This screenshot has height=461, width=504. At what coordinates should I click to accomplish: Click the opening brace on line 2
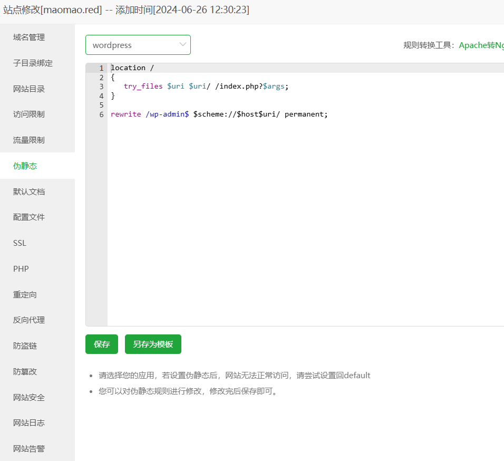coord(113,77)
